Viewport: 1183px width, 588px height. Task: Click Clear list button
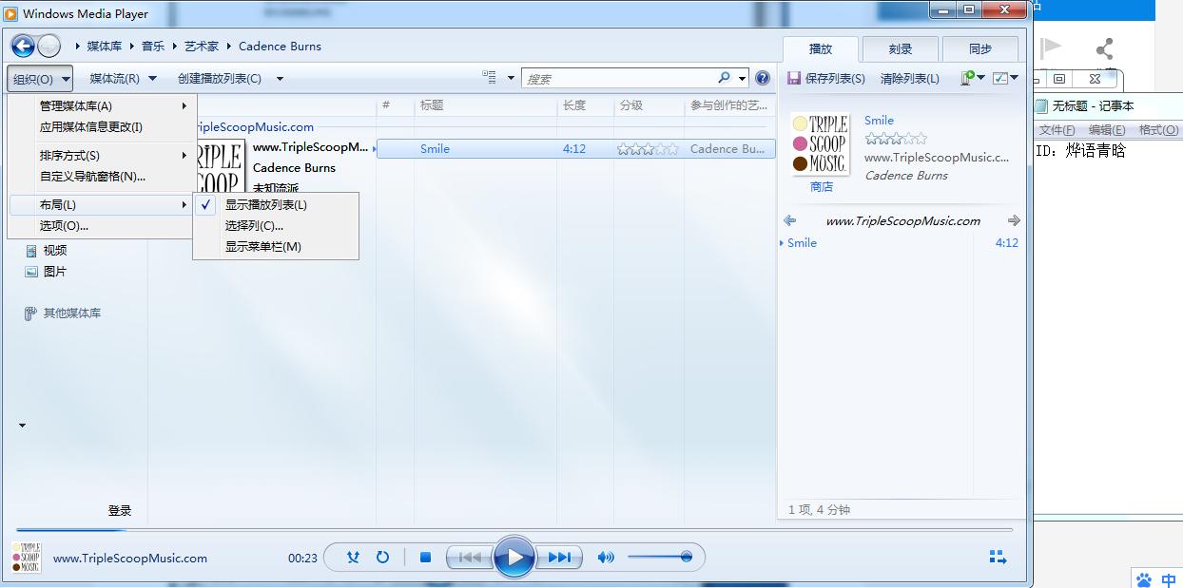(910, 79)
